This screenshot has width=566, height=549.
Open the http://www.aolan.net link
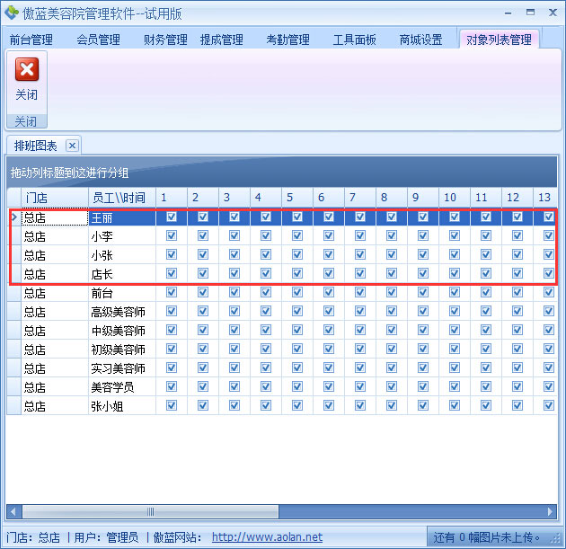pos(267,537)
